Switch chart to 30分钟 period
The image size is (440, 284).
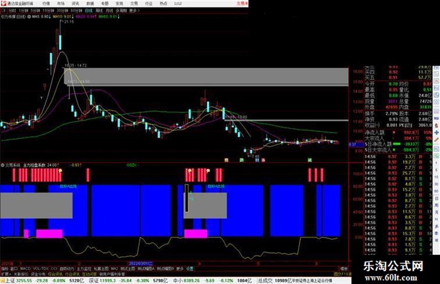click(x=62, y=11)
